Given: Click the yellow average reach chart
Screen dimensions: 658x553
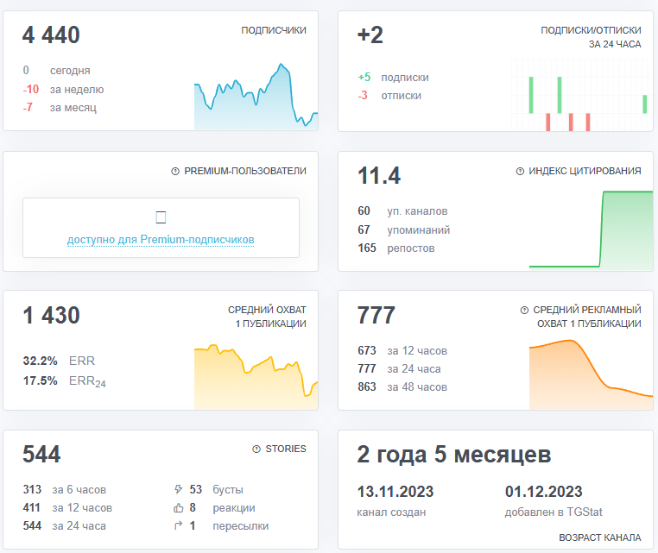Looking at the screenshot, I should tap(256, 376).
